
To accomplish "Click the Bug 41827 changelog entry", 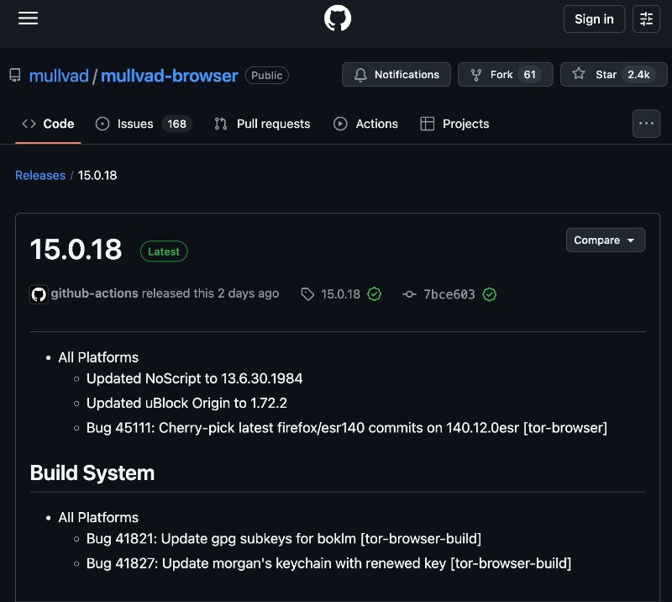I will click(x=328, y=563).
